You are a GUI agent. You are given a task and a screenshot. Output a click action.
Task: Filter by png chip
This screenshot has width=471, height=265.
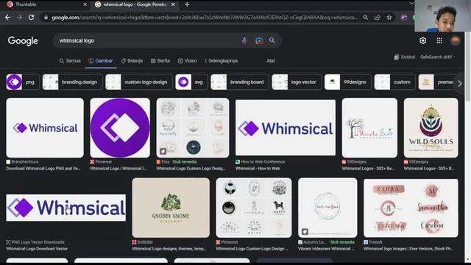[x=23, y=82]
